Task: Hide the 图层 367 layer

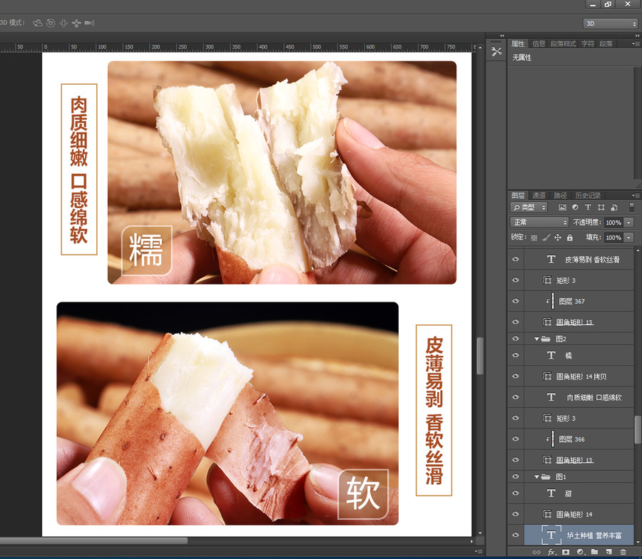Action: tap(516, 301)
